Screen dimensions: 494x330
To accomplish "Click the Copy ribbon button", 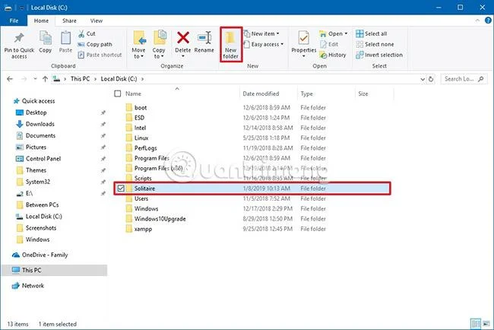I will point(46,42).
